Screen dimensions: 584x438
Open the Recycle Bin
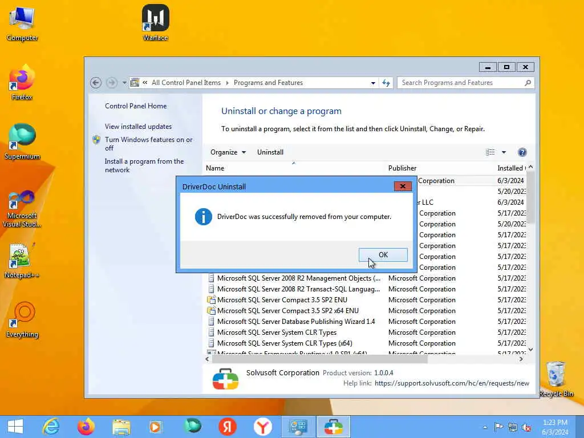click(555, 379)
